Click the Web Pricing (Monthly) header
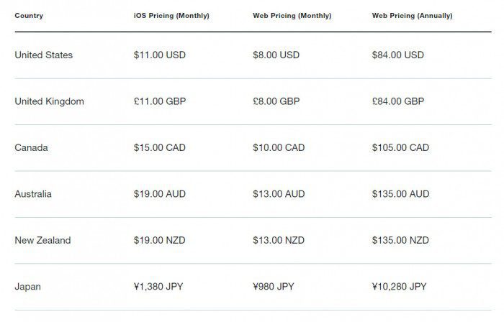Screen dimensions: 504x322 pyautogui.click(x=291, y=16)
